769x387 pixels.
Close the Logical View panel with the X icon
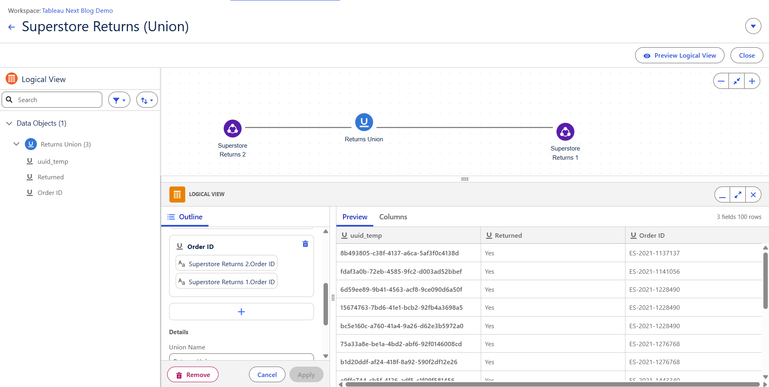coord(753,195)
